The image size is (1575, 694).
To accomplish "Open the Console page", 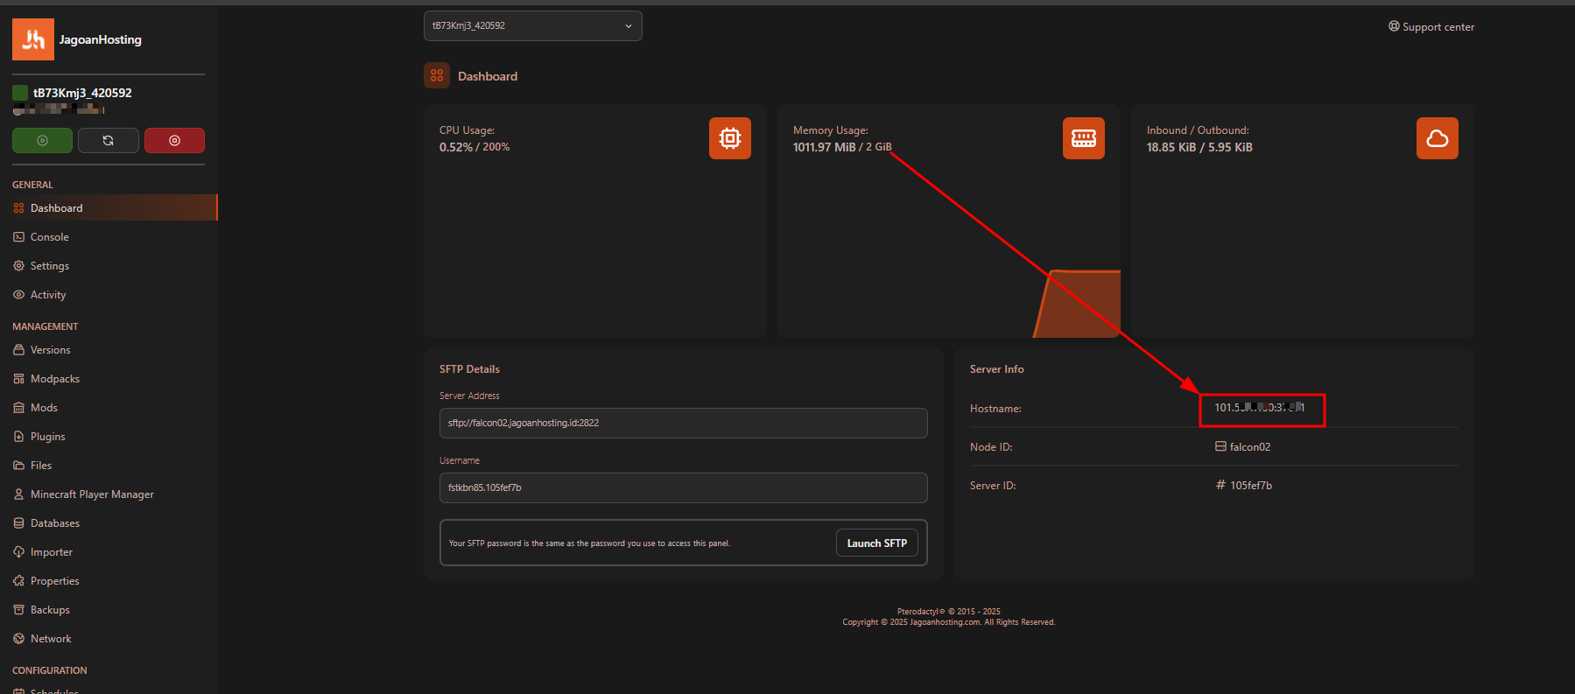I will pos(109,236).
